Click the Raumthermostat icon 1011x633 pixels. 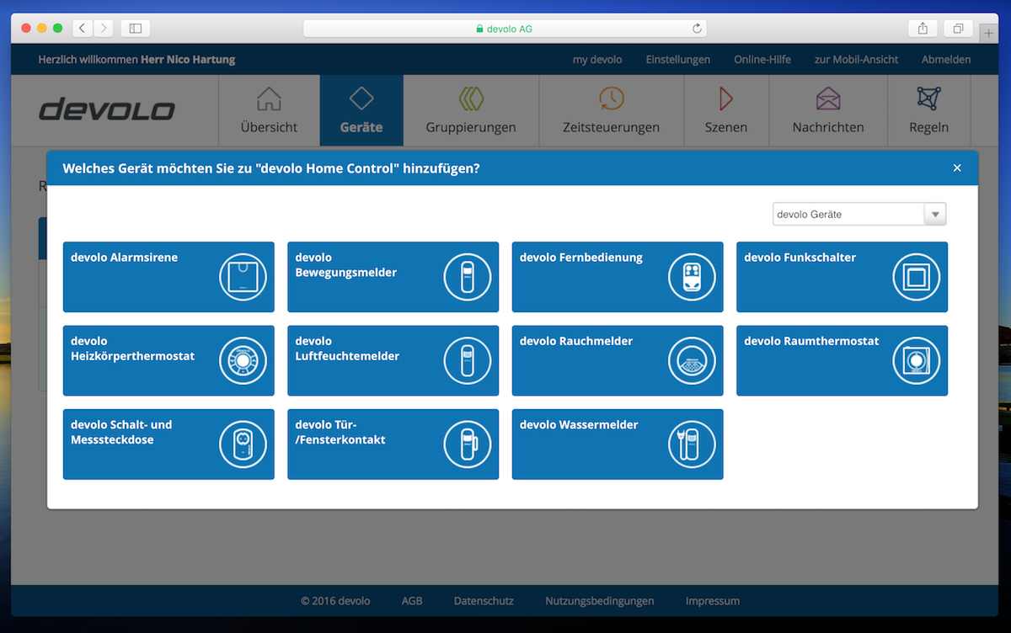point(917,360)
